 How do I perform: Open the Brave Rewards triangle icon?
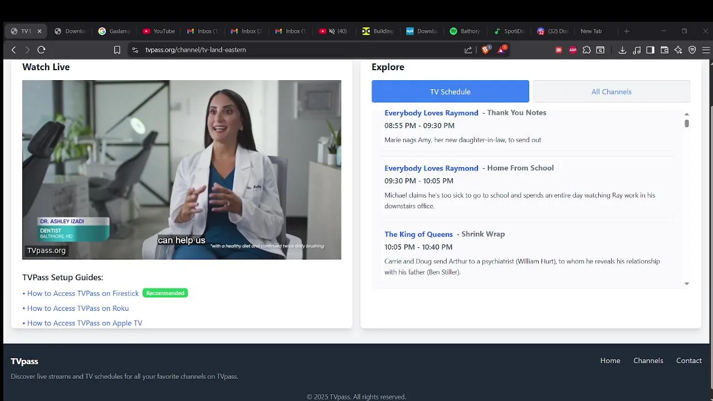pyautogui.click(x=502, y=50)
